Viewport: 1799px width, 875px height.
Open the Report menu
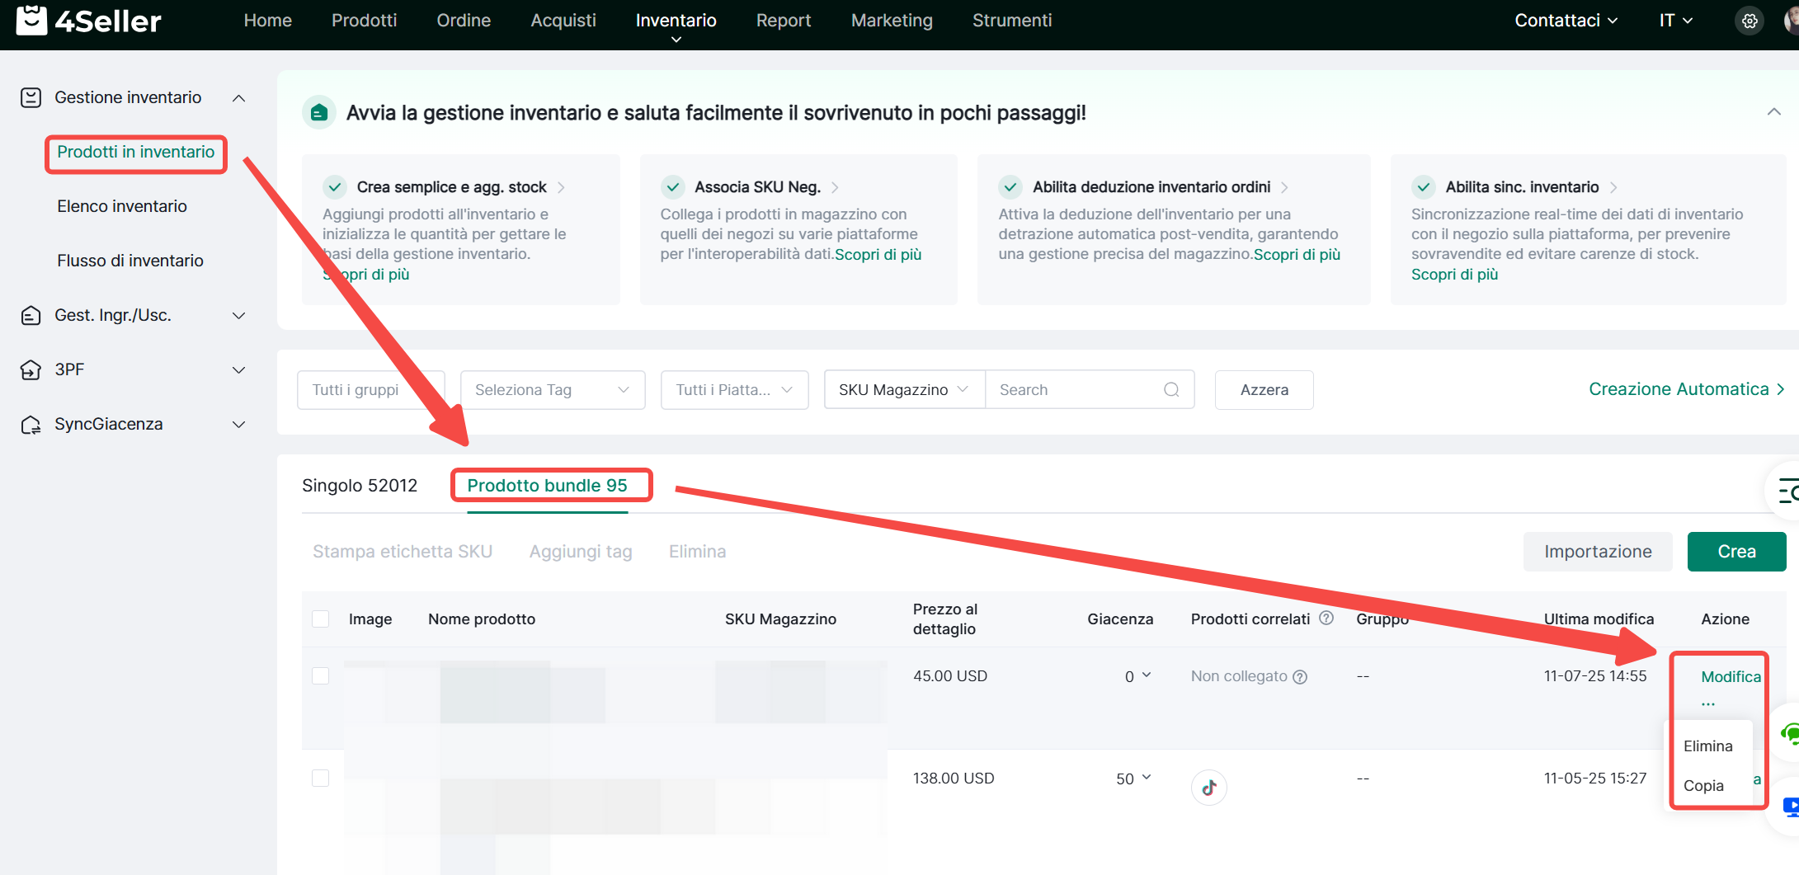(x=783, y=21)
